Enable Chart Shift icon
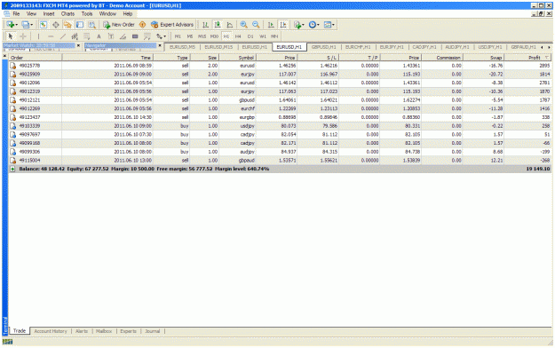This screenshot has width=555, height=348. [282, 25]
